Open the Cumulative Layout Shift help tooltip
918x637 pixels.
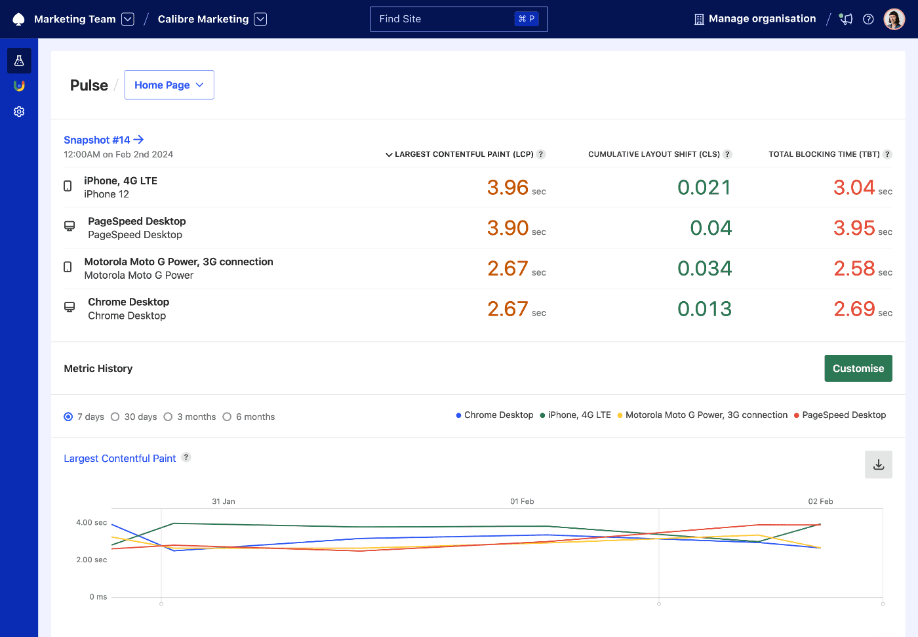[727, 154]
